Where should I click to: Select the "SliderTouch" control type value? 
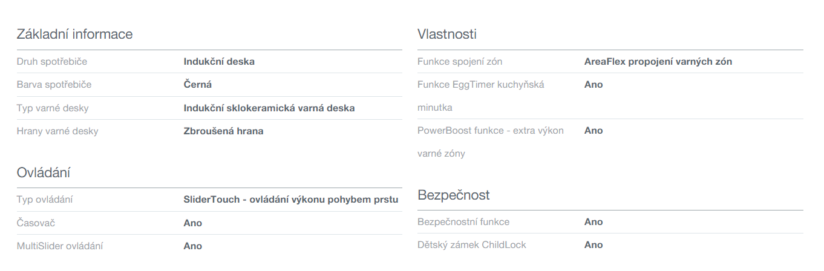click(290, 200)
